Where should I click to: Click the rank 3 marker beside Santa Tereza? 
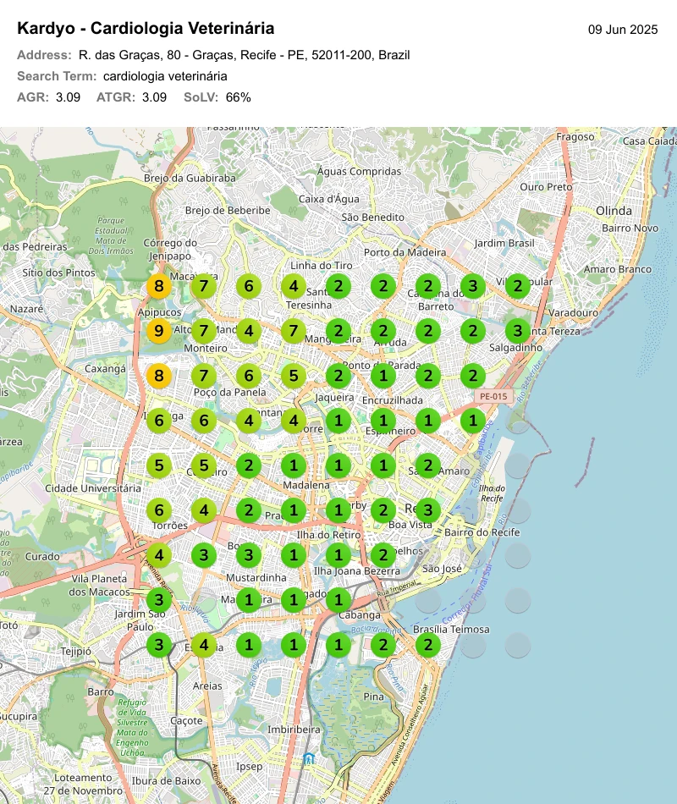coord(518,331)
